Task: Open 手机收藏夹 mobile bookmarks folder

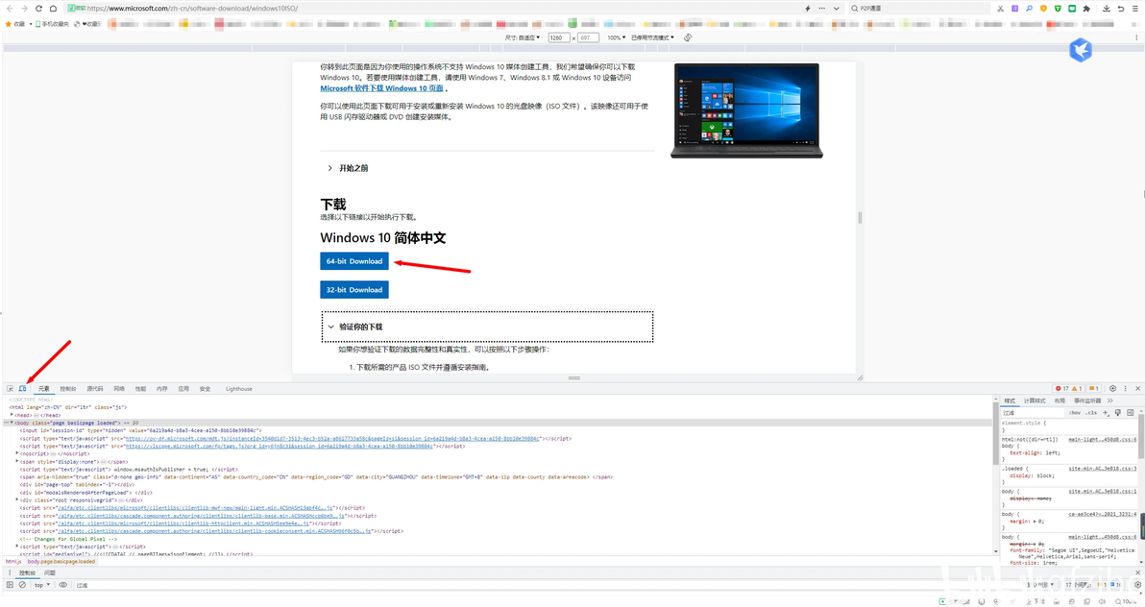Action: click(51, 24)
